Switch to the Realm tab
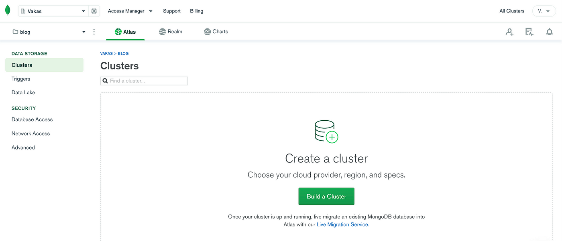Screen dimensions: 562x241 170,32
